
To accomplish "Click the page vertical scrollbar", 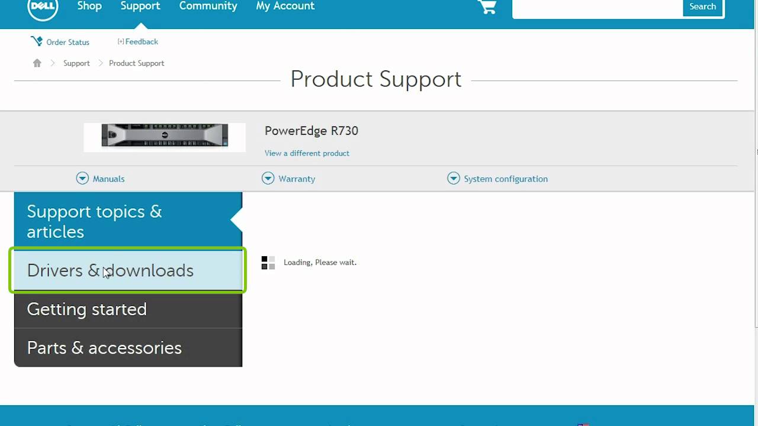I will (x=756, y=163).
